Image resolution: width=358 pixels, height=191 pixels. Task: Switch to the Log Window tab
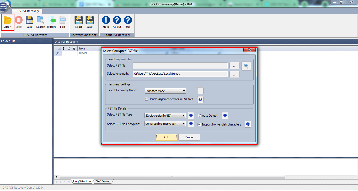[82, 181]
